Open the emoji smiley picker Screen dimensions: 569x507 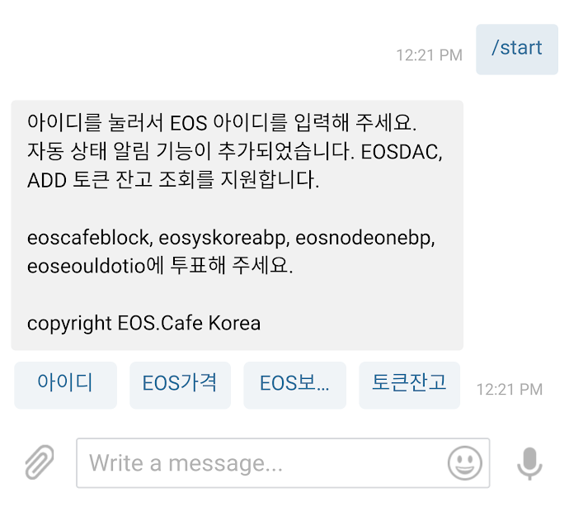point(465,463)
